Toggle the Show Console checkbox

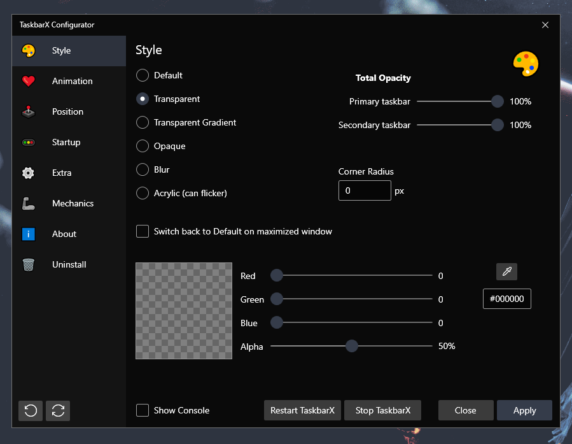point(143,410)
